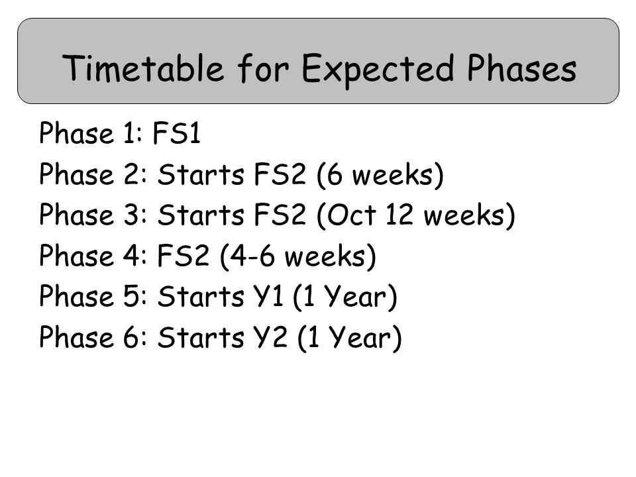The width and height of the screenshot is (636, 477).
Task: Select the Phase 6 Starts Y2 line
Action: [x=221, y=337]
